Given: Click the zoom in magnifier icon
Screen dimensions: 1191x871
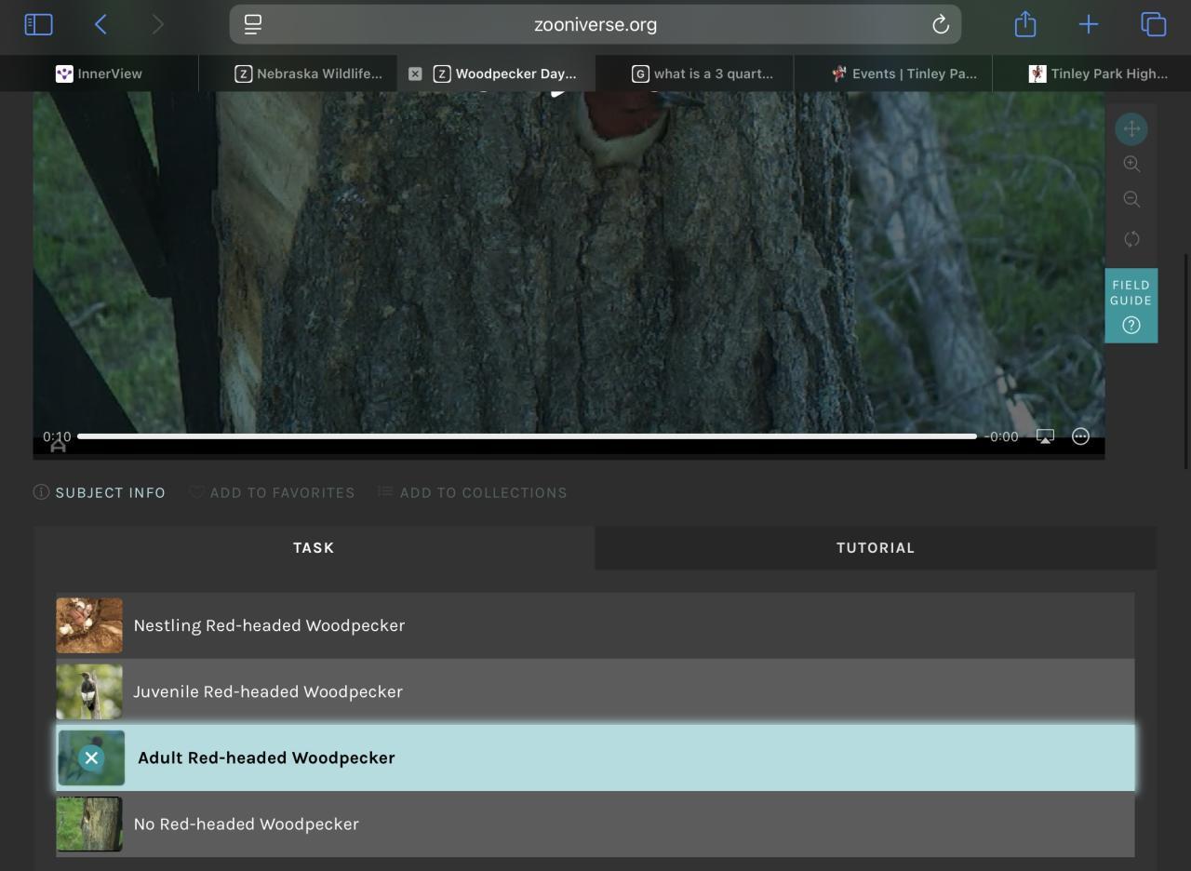Looking at the screenshot, I should pyautogui.click(x=1131, y=165).
